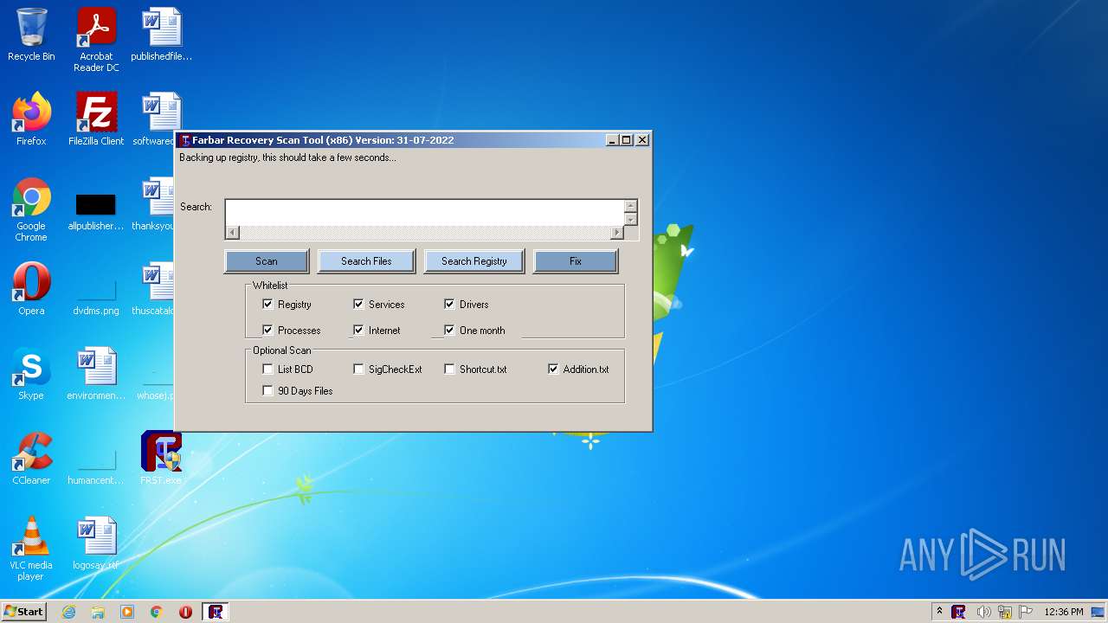The height and width of the screenshot is (623, 1108).
Task: Open the network status tray icon
Action: point(1005,612)
